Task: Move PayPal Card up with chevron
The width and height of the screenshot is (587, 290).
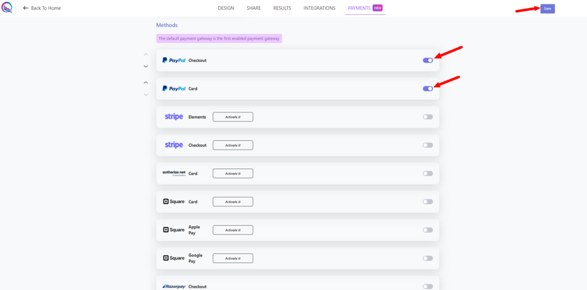Action: pos(146,83)
